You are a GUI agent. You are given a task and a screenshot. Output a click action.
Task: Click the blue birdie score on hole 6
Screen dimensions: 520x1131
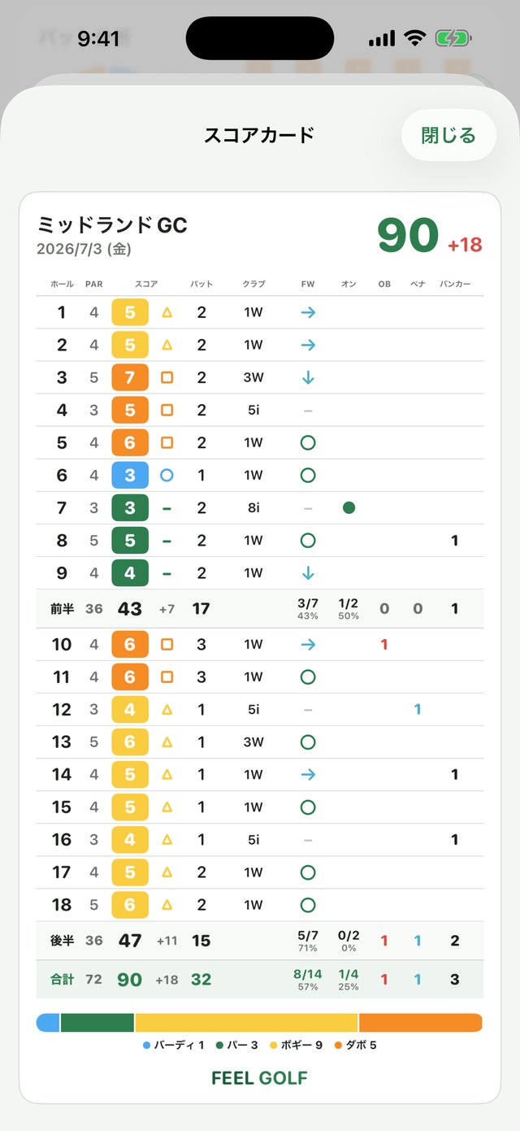pos(130,475)
